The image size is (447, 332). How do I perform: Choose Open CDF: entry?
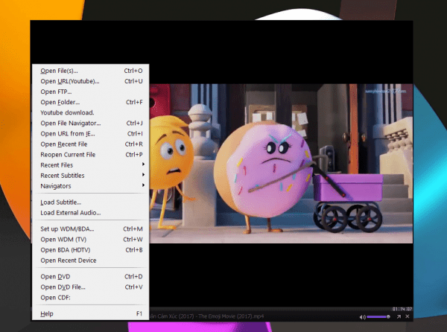pos(91,298)
